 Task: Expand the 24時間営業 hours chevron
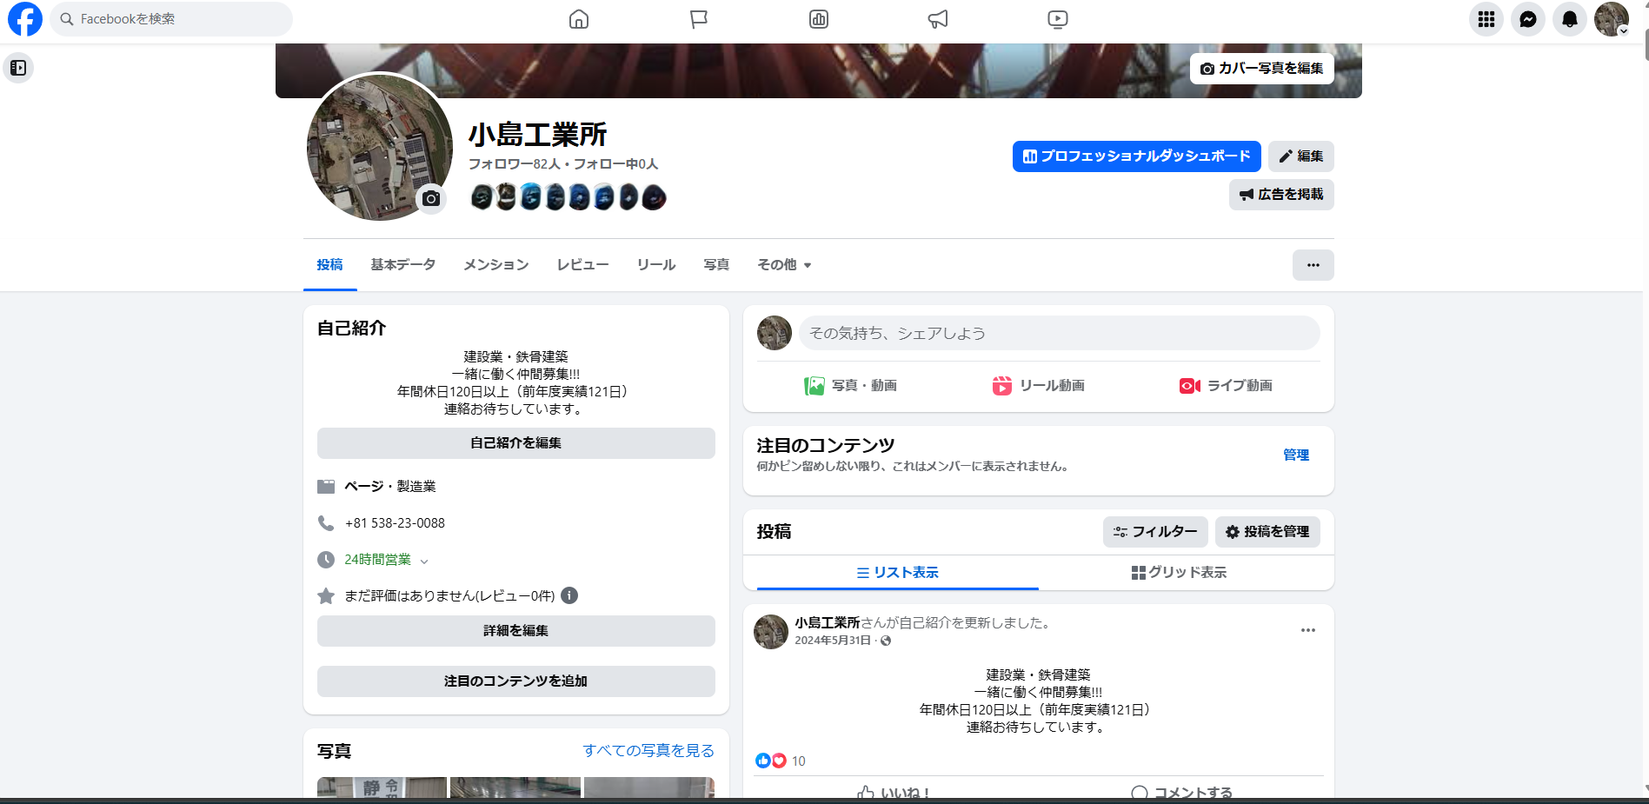(424, 561)
